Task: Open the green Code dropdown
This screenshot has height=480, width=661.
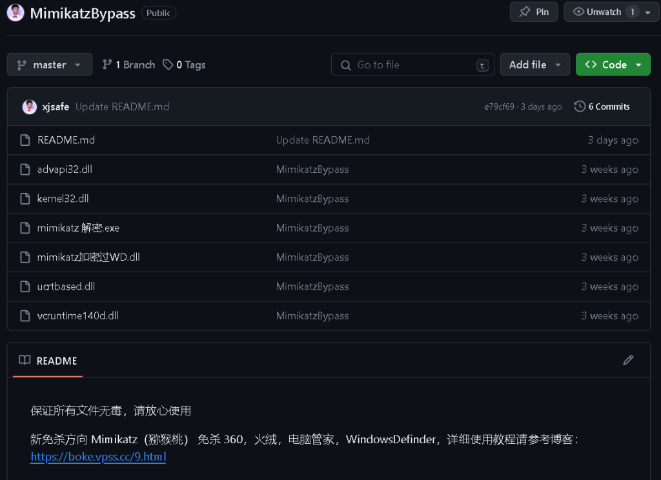Action: coord(613,65)
